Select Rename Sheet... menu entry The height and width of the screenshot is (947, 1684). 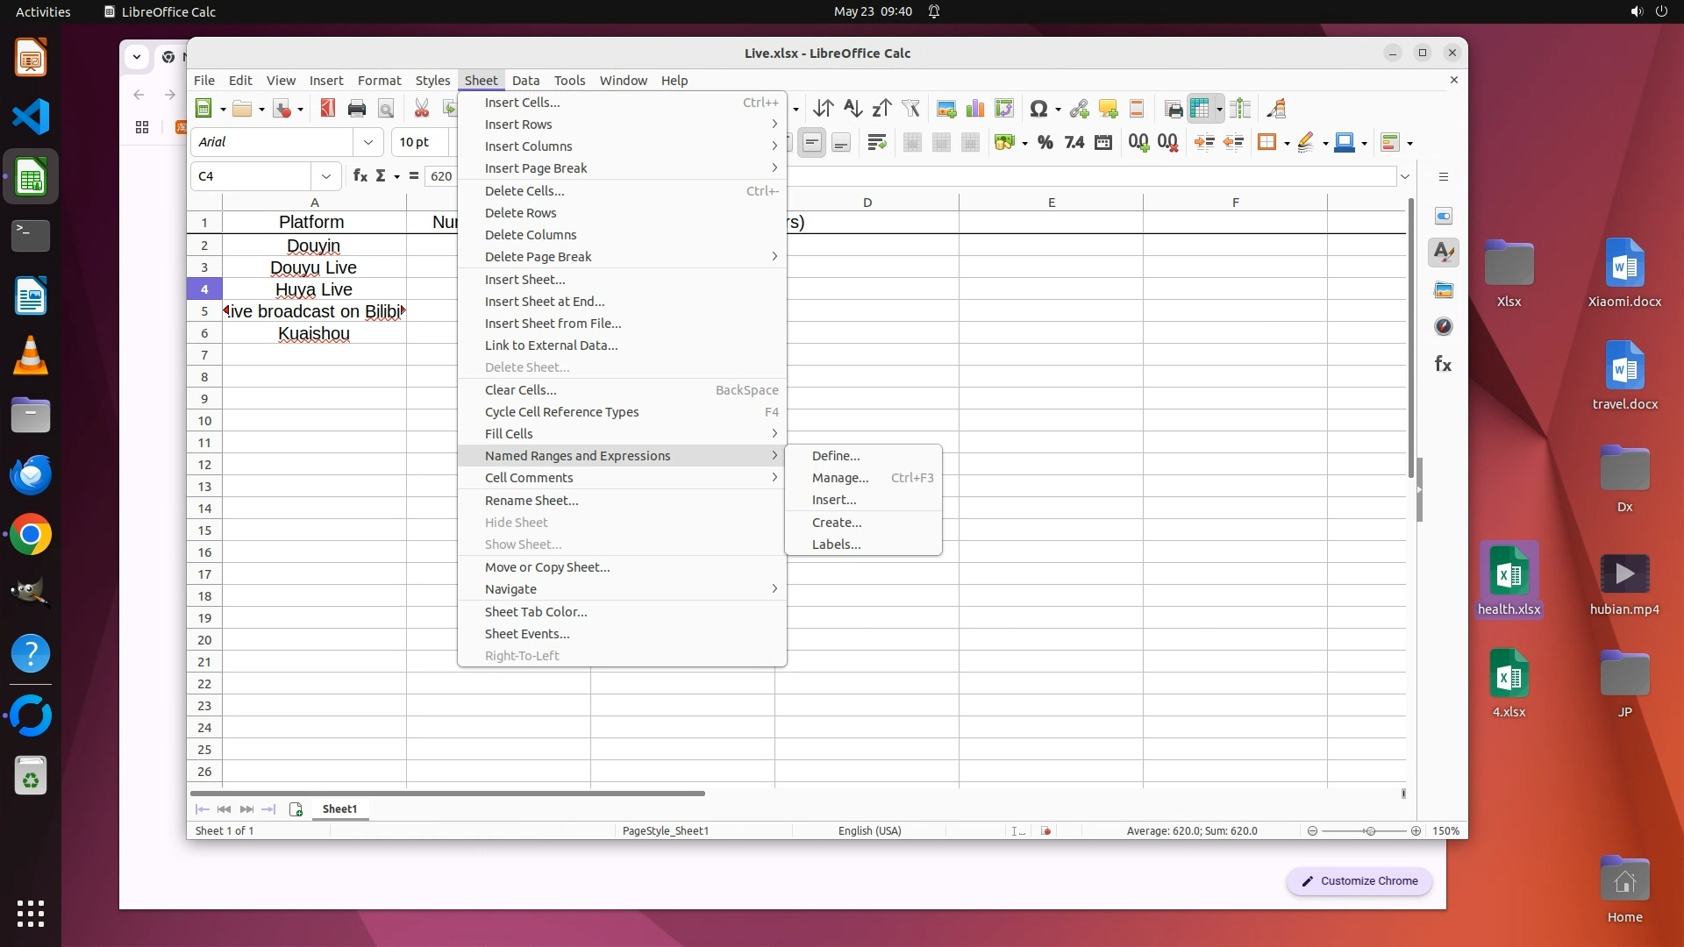[x=531, y=501]
